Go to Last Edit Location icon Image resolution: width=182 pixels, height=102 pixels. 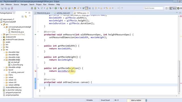[x=107, y=8]
